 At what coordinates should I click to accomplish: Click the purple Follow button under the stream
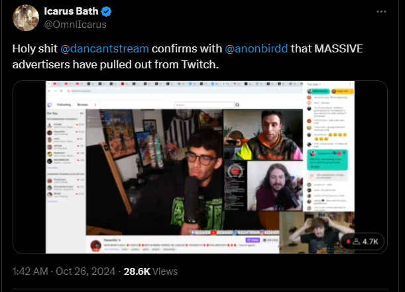pos(253,240)
